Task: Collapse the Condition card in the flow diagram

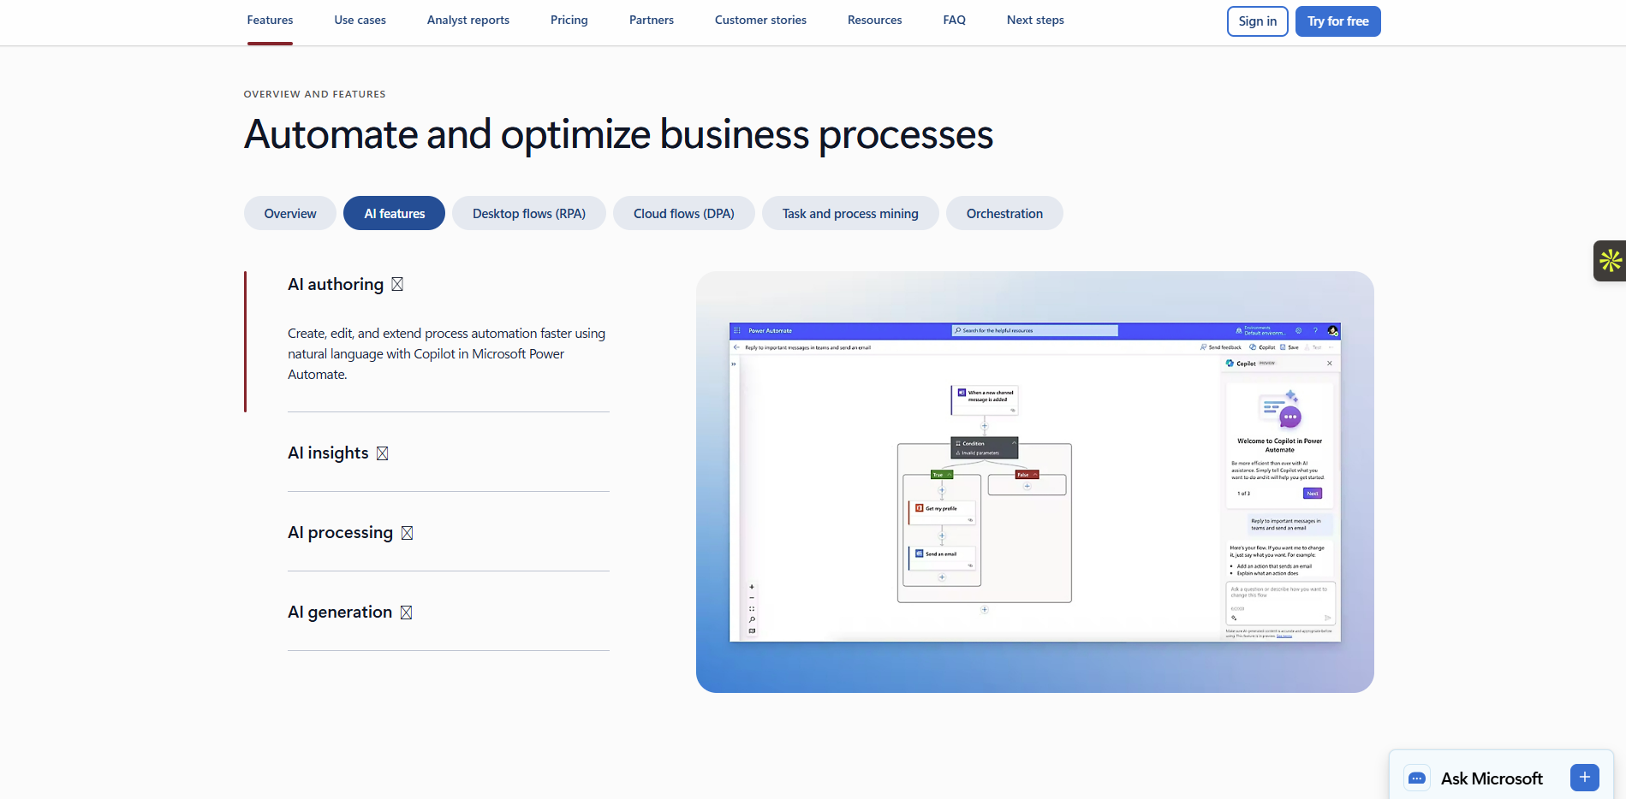Action: 1015,443
